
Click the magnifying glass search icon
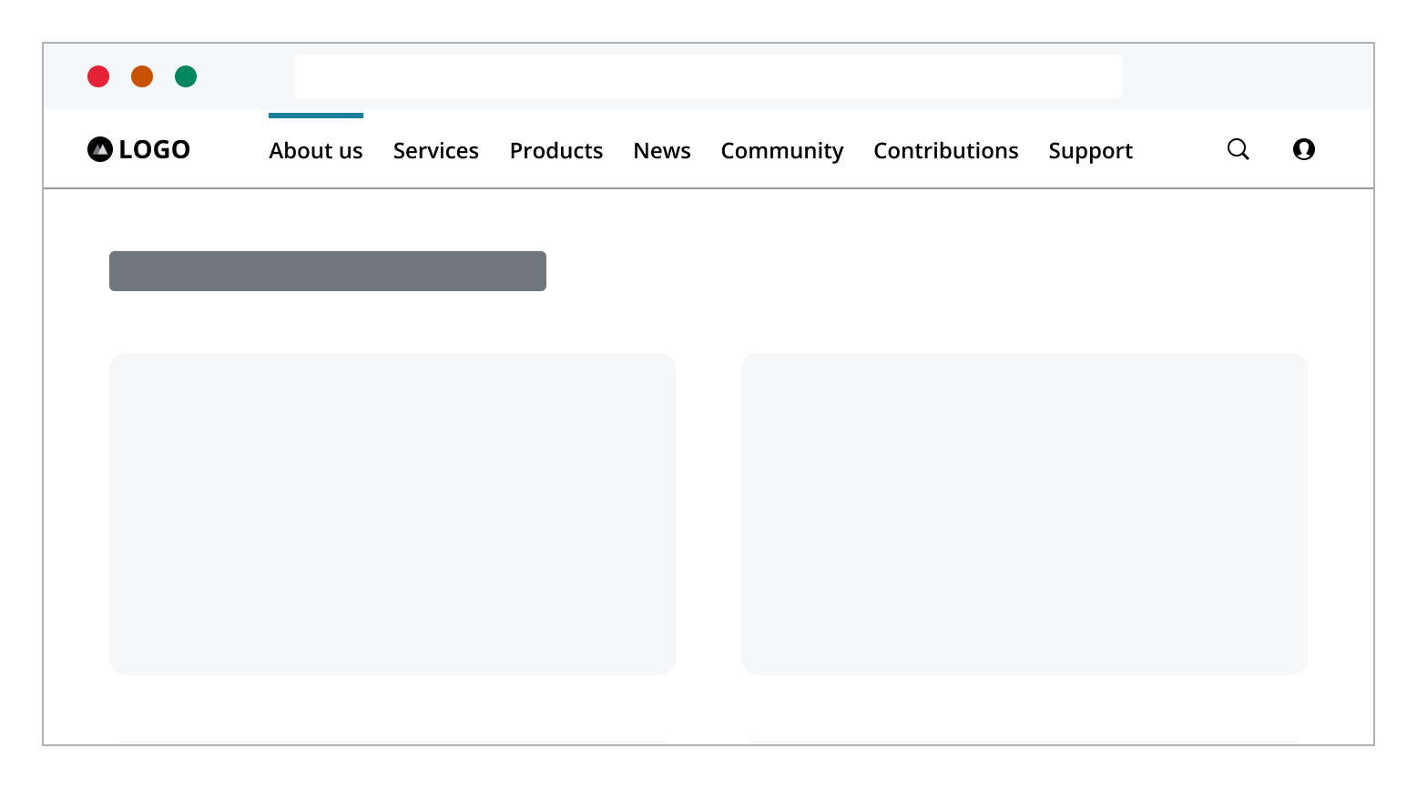click(1238, 149)
